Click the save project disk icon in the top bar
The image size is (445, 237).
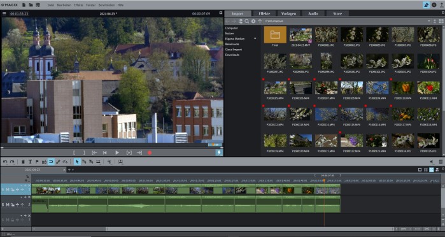click(x=38, y=5)
